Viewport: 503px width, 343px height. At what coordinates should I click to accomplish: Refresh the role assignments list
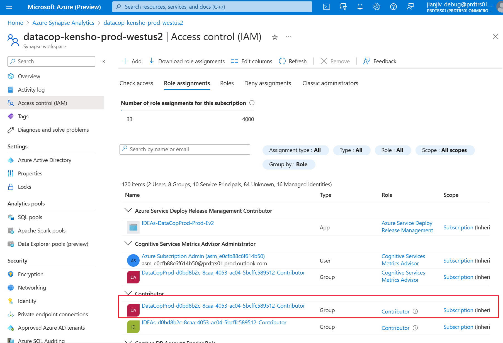[x=293, y=61]
